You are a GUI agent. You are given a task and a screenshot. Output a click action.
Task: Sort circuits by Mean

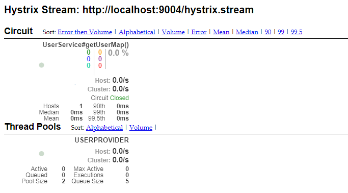(221, 32)
